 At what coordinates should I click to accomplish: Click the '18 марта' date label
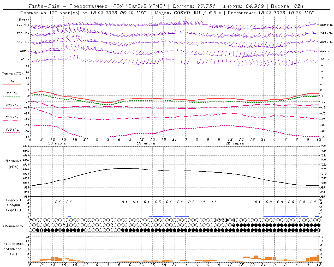click(x=57, y=143)
